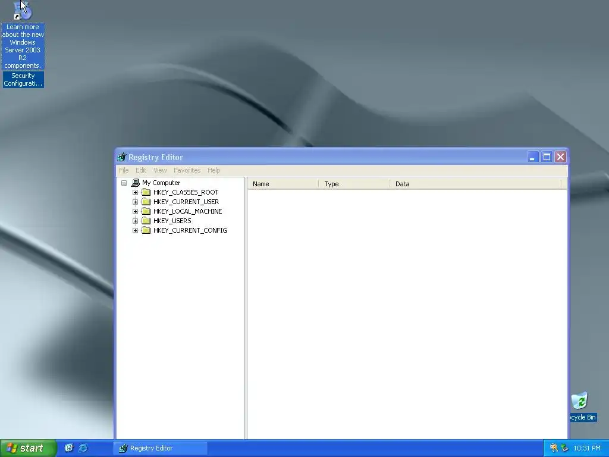Click the My Computer icon in tree
Image resolution: width=609 pixels, height=457 pixels.
[135, 183]
